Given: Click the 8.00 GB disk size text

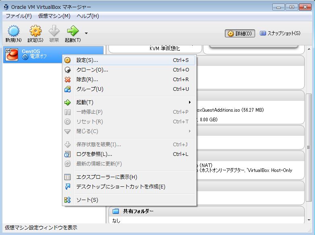Looking at the screenshot, I should pyautogui.click(x=209, y=120).
